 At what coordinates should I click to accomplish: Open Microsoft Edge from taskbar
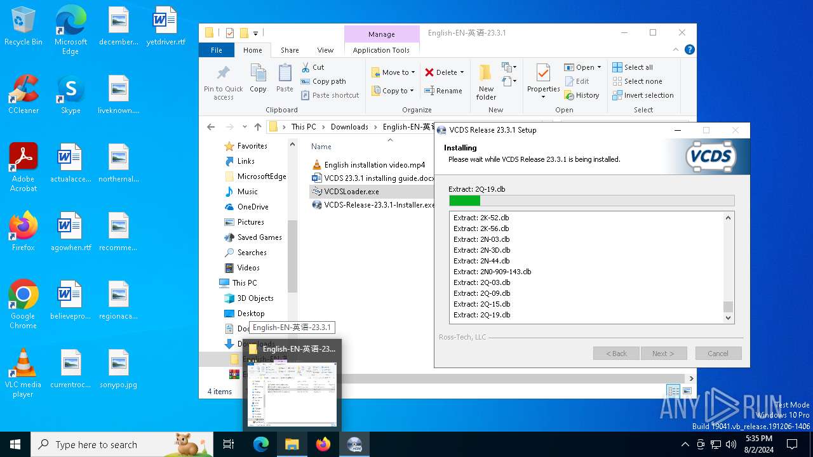tap(261, 444)
